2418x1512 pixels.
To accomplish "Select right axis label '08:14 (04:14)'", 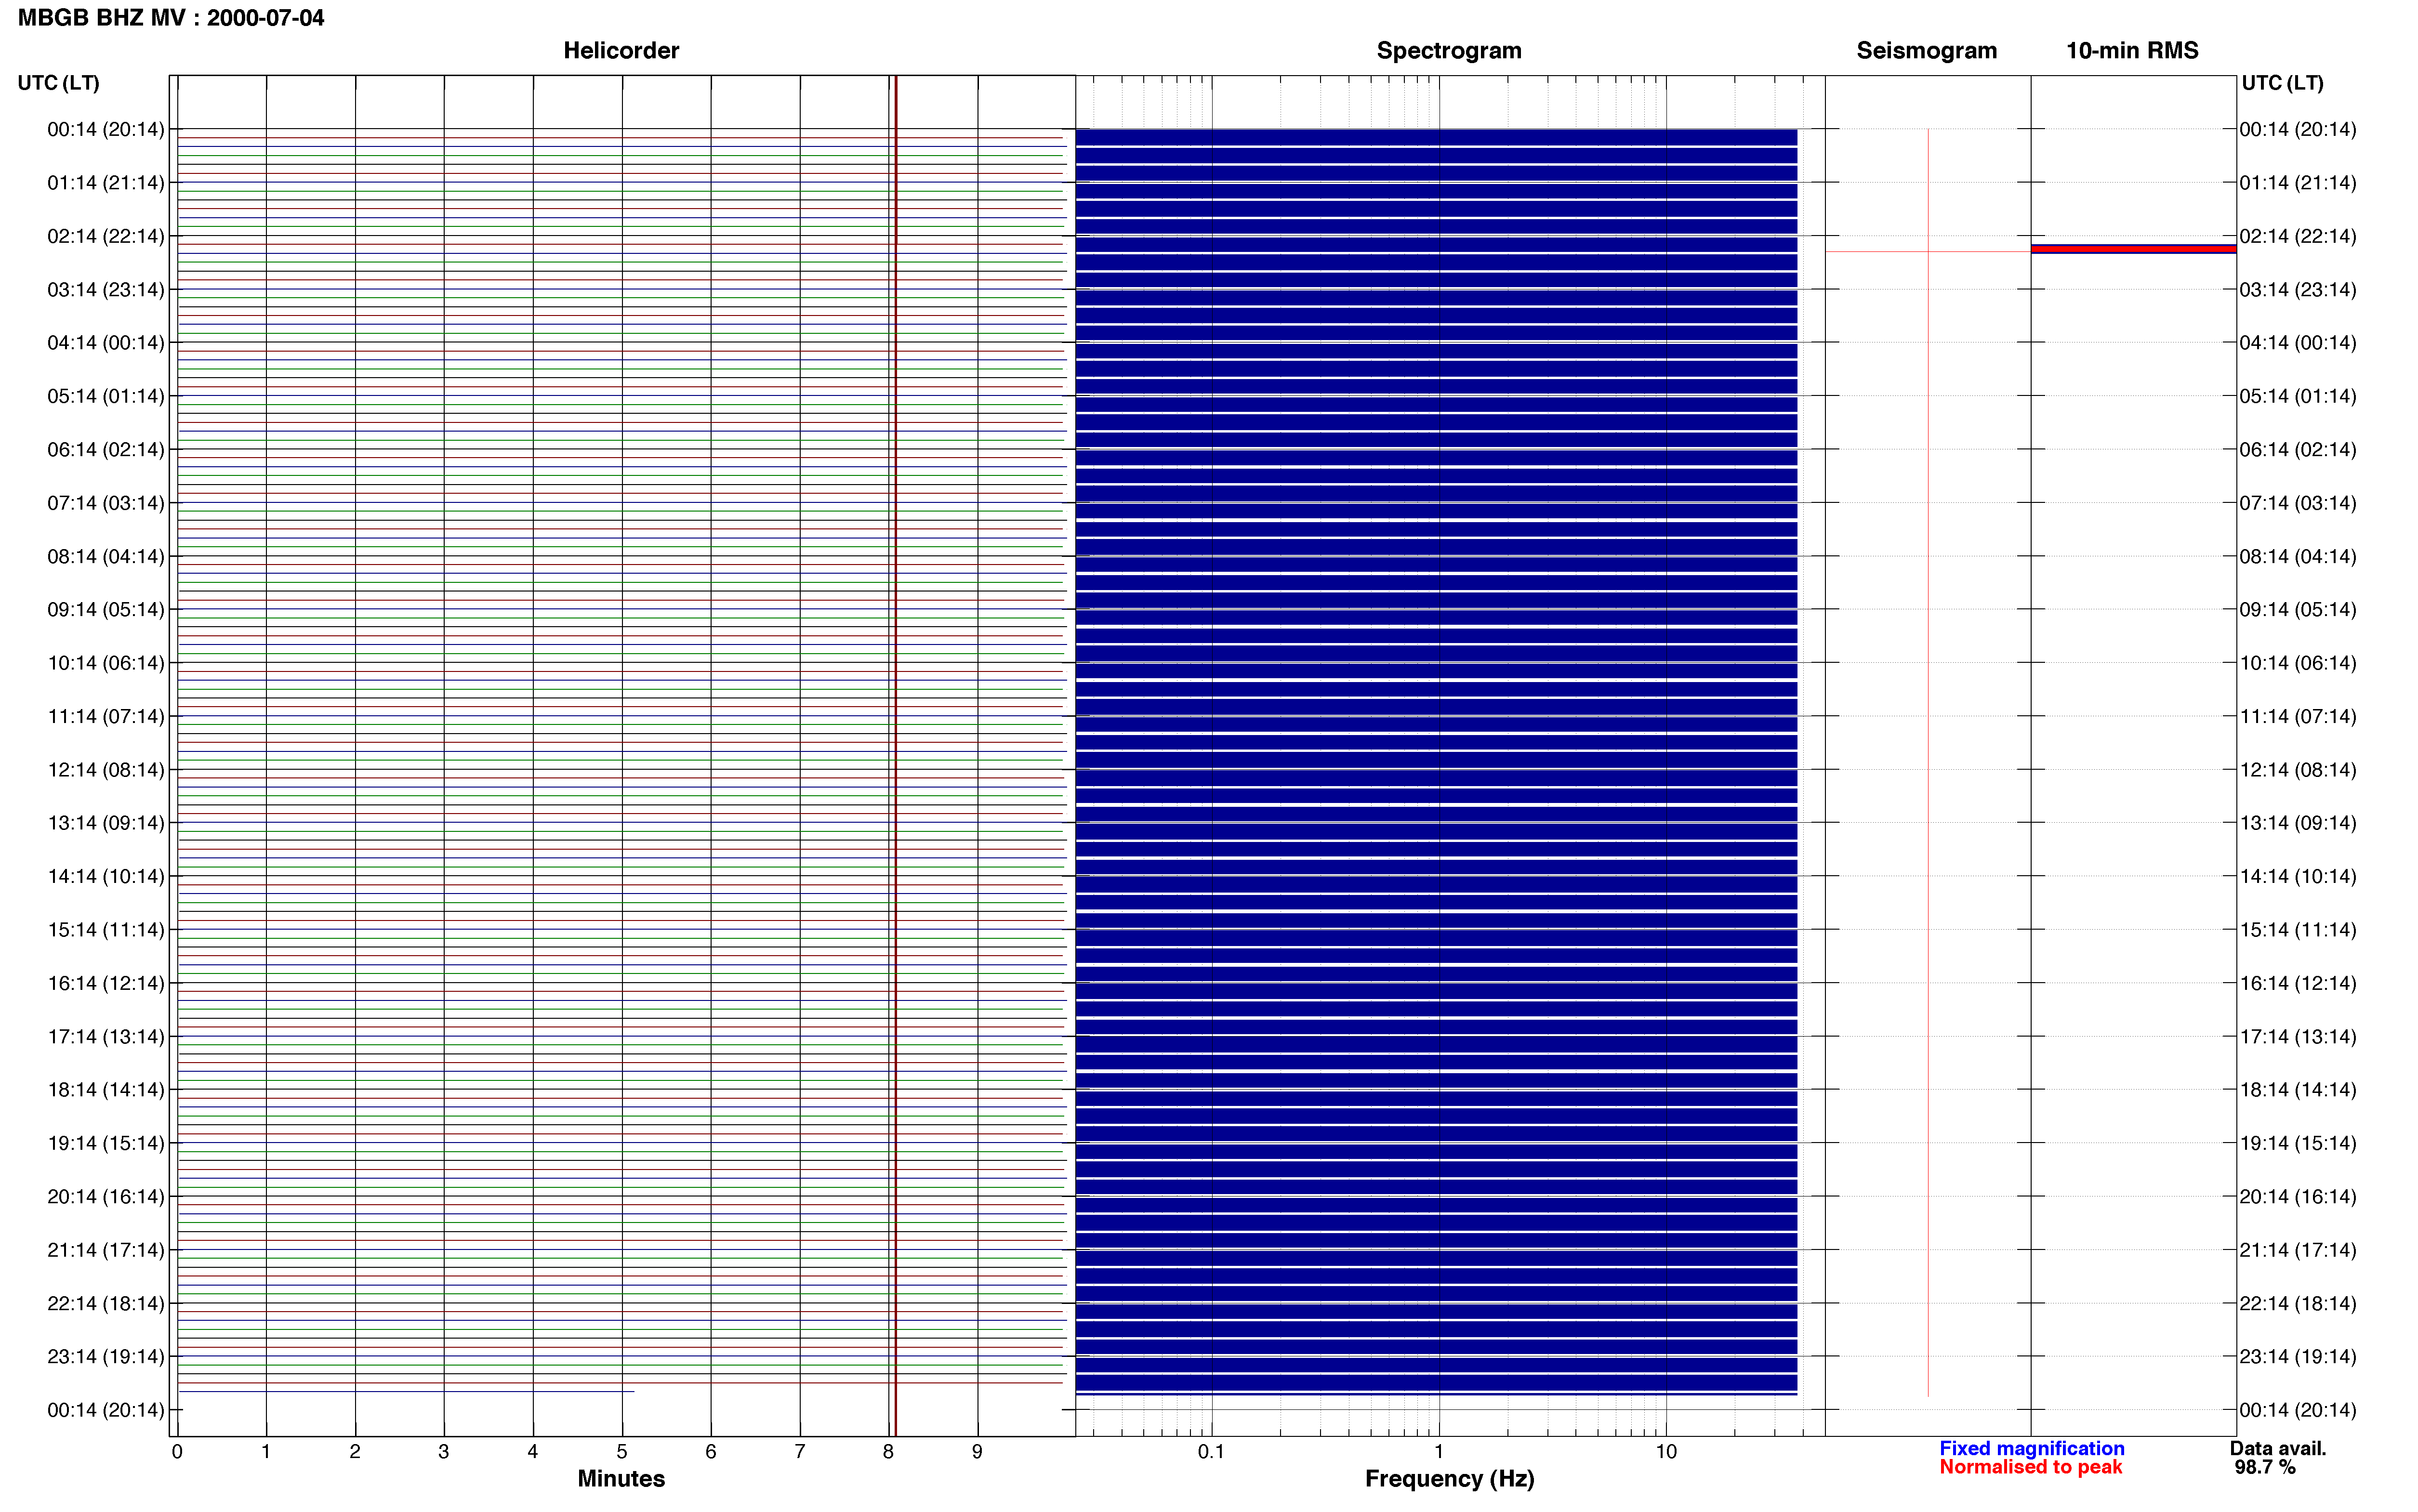I will pos(2298,556).
